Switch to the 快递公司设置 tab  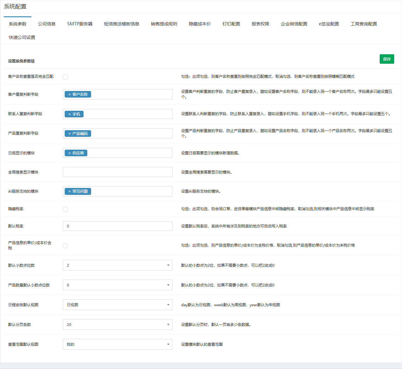coord(22,37)
